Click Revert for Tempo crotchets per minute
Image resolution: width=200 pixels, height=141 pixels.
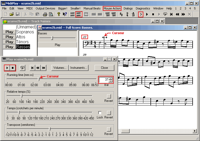coord(109,113)
